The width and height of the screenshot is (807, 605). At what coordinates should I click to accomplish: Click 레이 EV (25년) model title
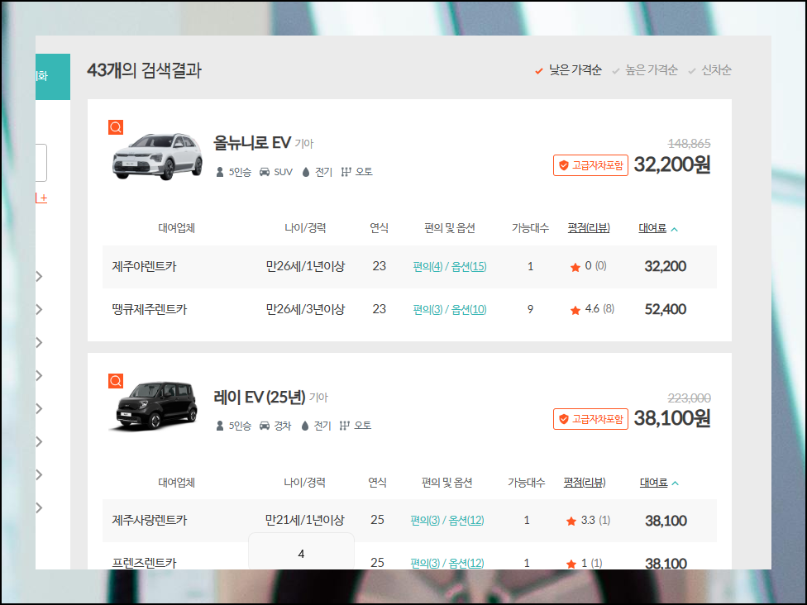(260, 397)
